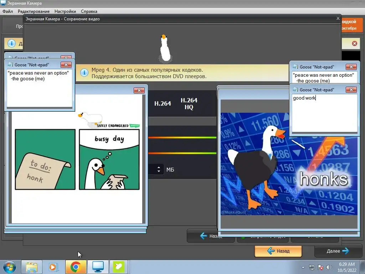
Task: Click the left notepad quote text area
Action: [x=39, y=88]
